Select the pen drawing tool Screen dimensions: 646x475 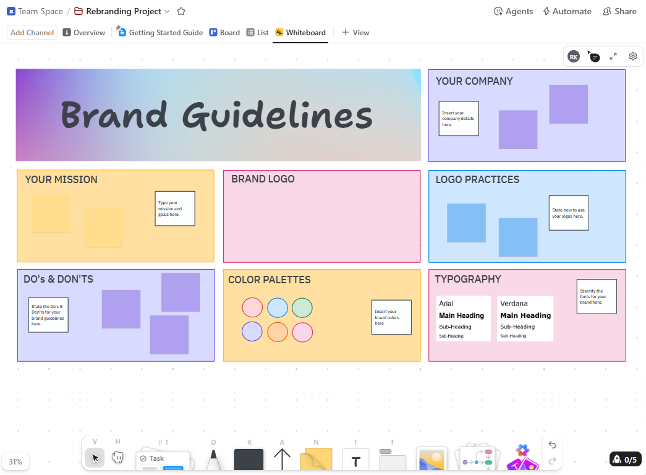coord(213,459)
